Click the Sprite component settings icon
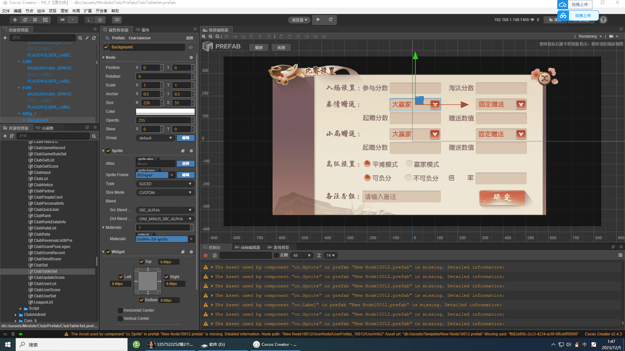This screenshot has height=351, width=625. coord(191,150)
